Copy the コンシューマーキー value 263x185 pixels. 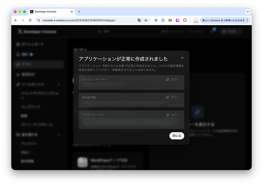(x=173, y=79)
